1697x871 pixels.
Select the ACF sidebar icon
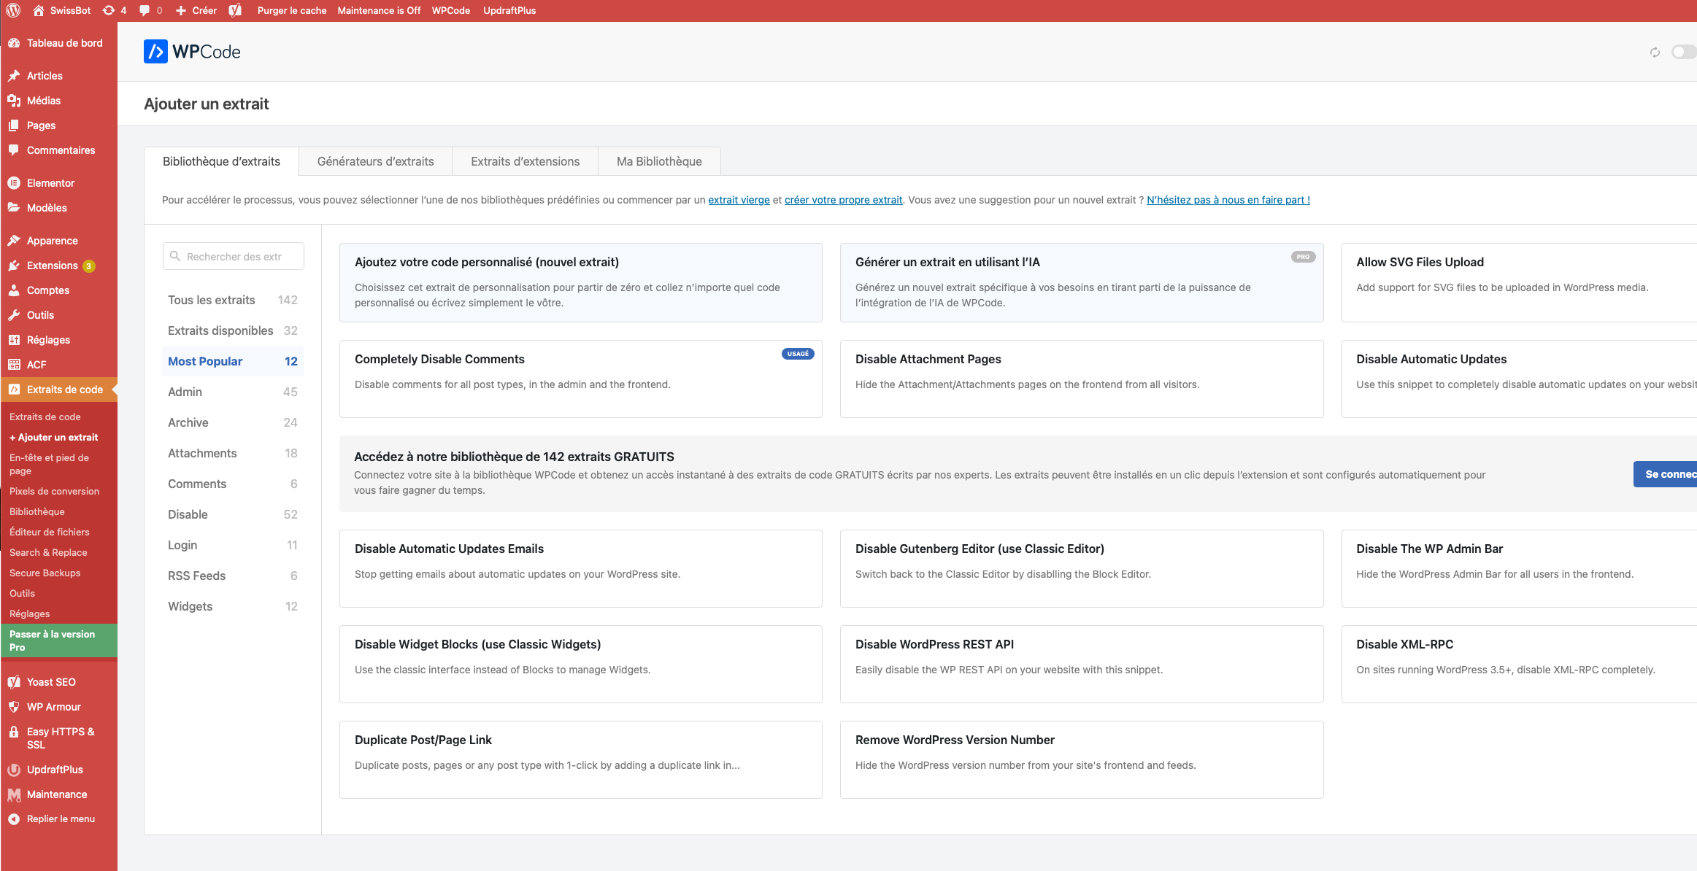15,364
